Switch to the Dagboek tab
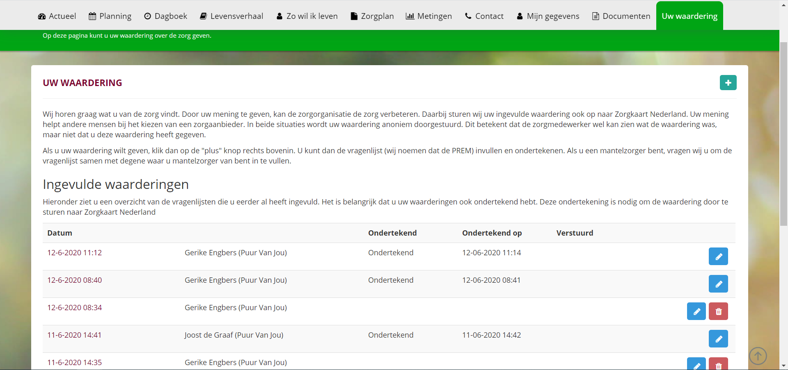This screenshot has height=370, width=788. point(165,16)
